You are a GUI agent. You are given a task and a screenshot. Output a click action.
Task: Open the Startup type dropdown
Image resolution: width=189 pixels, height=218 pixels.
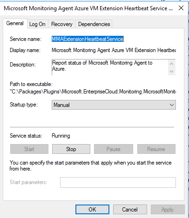(114, 105)
